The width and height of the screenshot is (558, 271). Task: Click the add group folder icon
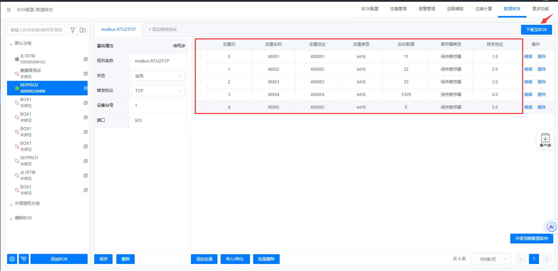[83, 30]
